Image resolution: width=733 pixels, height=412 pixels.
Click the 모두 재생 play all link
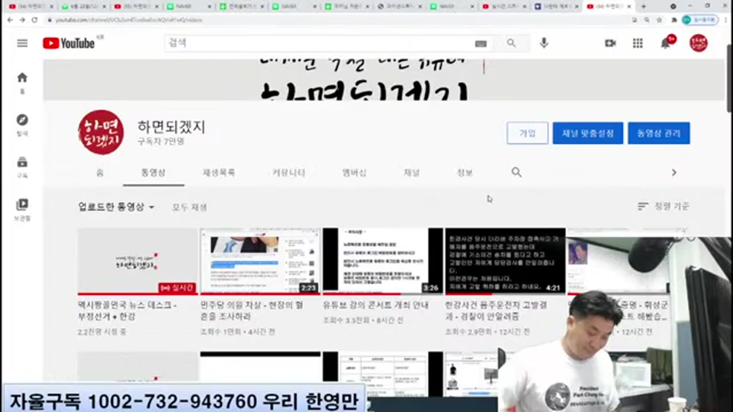click(190, 207)
